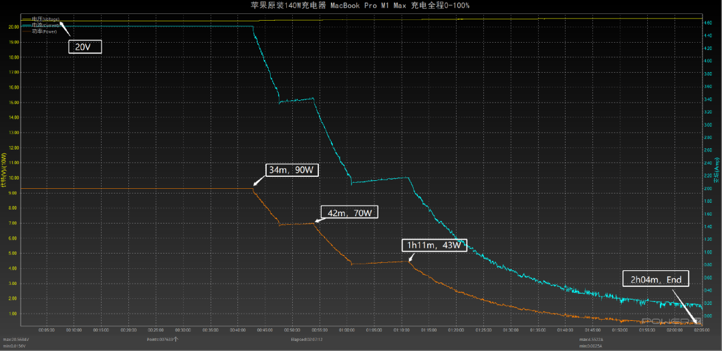Click the chart title mentioning MacBook Pro M1 Max

[361, 5]
